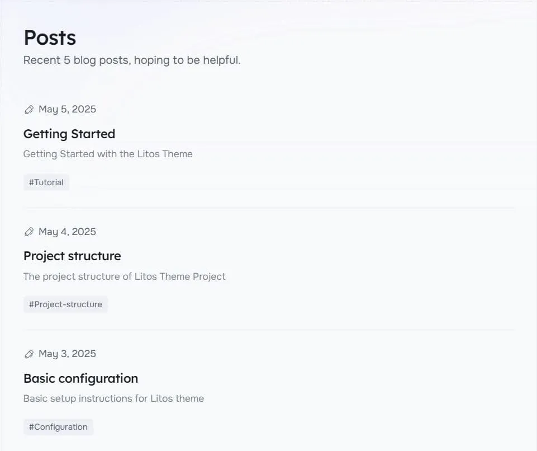Click the word "helpful" in the subtitle

coord(221,60)
